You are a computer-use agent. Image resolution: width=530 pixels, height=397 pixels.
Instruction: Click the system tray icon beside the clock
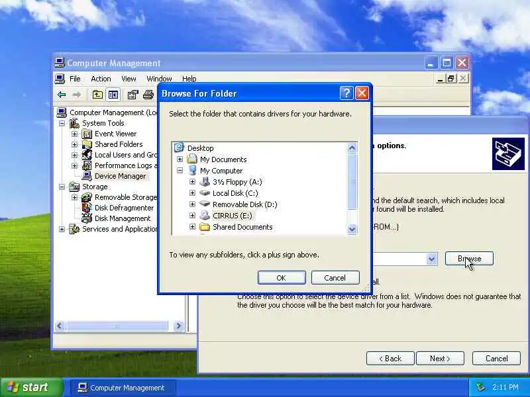tap(481, 387)
